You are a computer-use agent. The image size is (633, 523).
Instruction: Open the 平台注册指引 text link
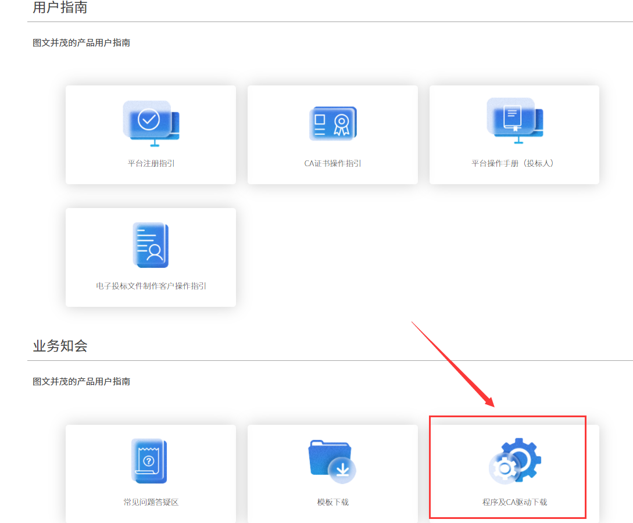151,163
